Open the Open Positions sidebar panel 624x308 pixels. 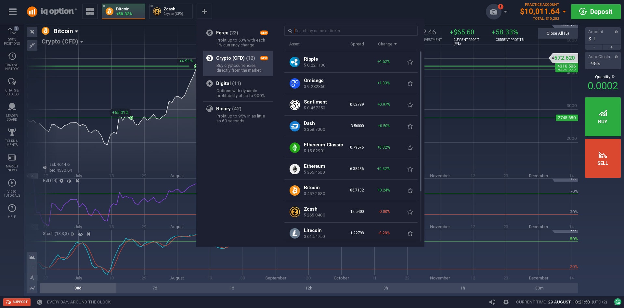[x=12, y=36]
